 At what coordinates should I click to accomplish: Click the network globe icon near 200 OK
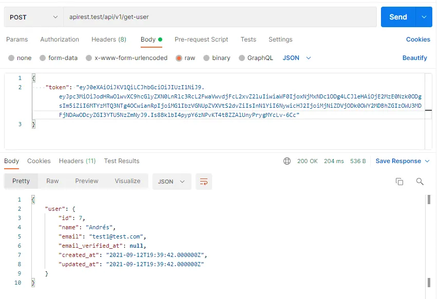[x=287, y=161]
